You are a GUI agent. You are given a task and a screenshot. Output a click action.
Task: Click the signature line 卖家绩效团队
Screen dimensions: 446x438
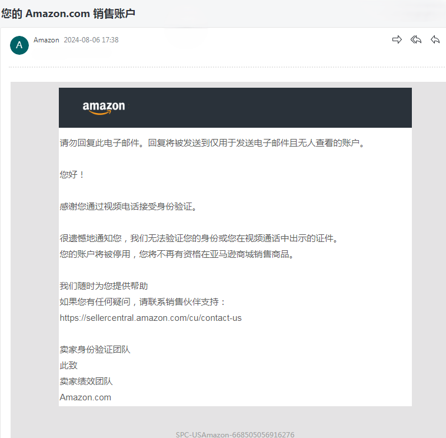pos(86,381)
